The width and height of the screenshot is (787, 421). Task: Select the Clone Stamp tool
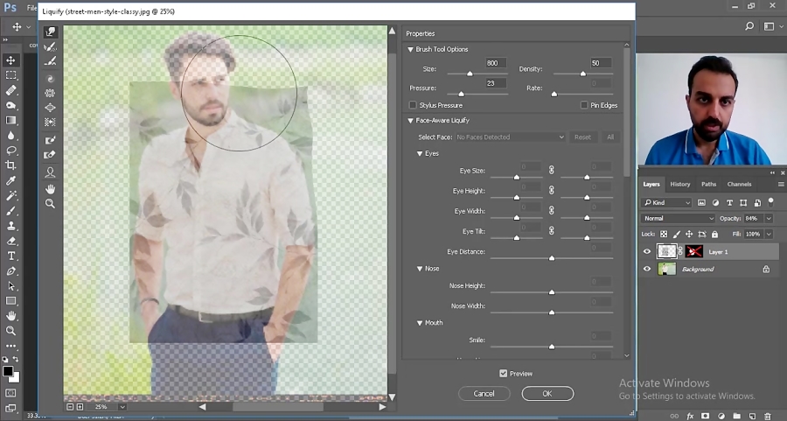(10, 226)
